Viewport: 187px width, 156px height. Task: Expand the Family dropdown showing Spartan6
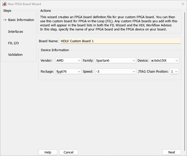coord(116,61)
